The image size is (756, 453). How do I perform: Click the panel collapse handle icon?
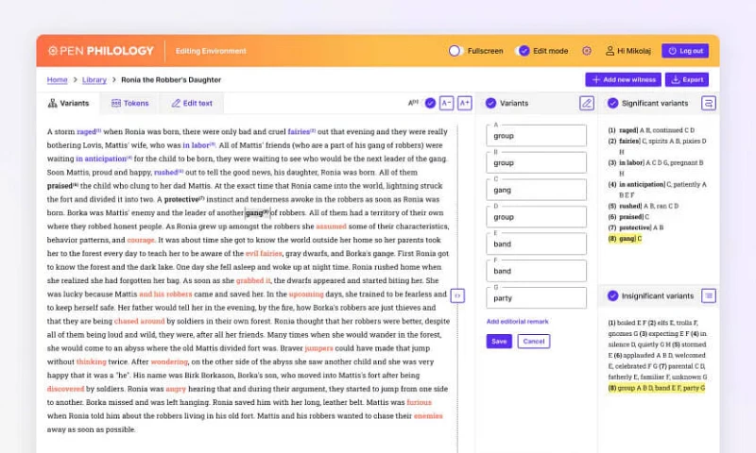[x=457, y=295]
